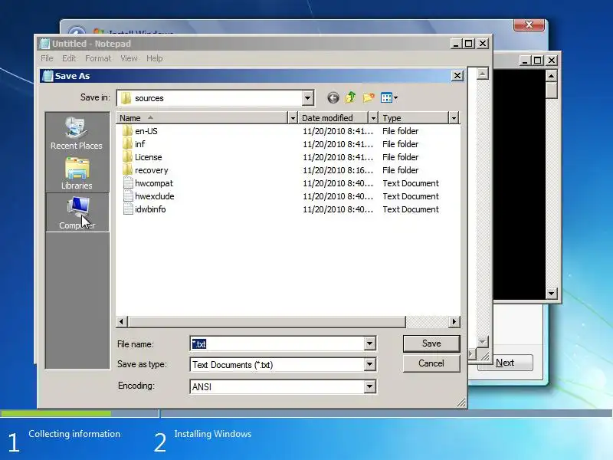Click Notepad vertical scroll up arrow

click(x=483, y=74)
